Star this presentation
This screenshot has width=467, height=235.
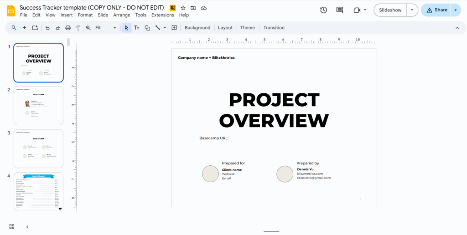183,8
